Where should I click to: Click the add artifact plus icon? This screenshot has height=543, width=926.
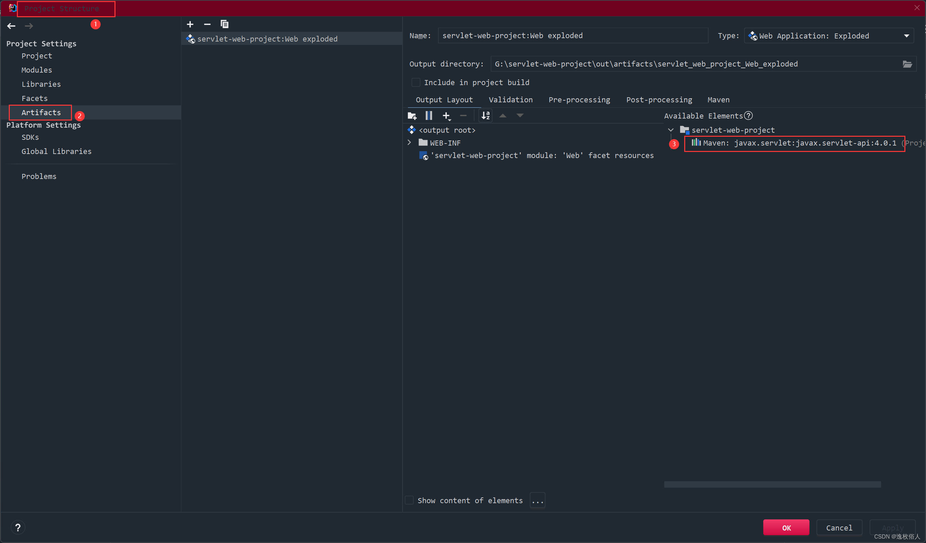coord(190,24)
